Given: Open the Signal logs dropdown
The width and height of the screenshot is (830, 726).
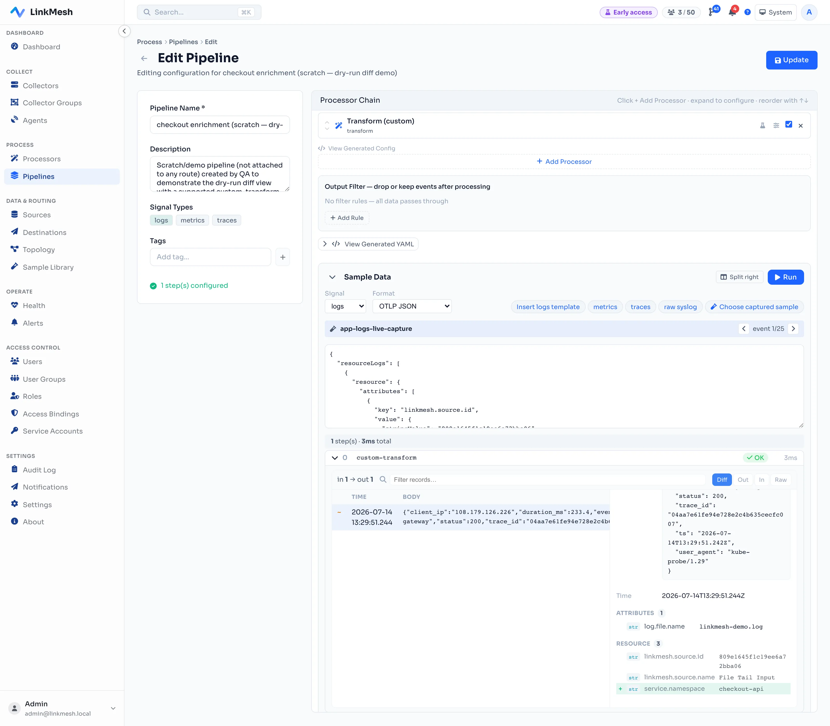Looking at the screenshot, I should [345, 306].
